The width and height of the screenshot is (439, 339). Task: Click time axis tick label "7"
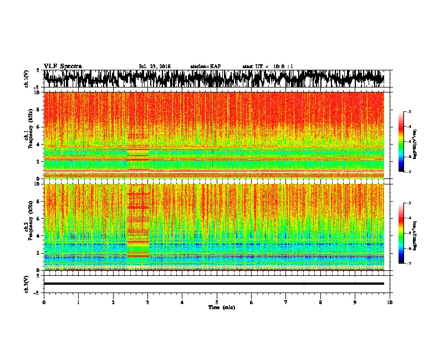point(286,302)
